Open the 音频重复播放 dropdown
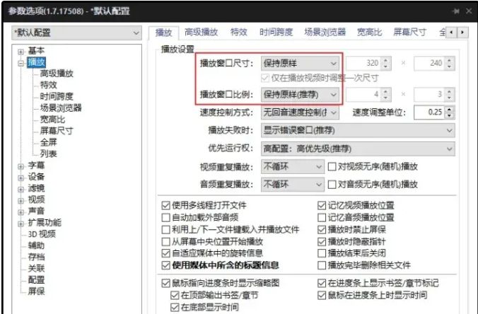Viewport: 478px width, 314px height. pyautogui.click(x=293, y=185)
